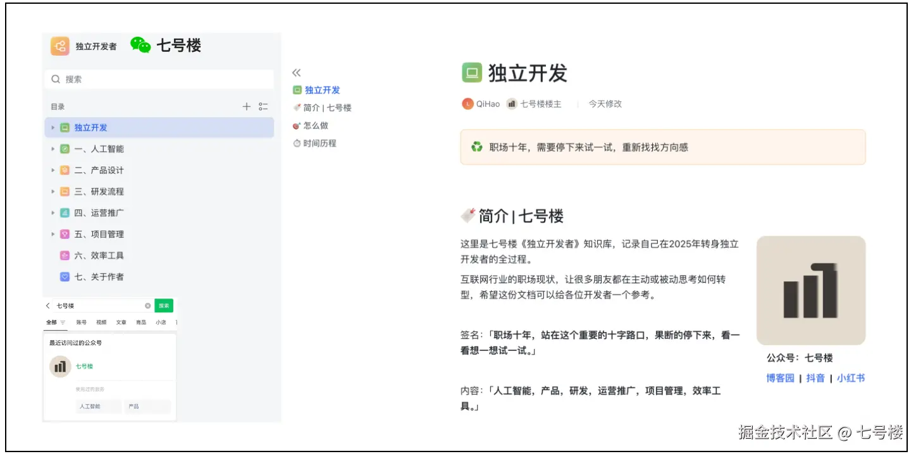Image resolution: width=916 pixels, height=454 pixels.
Task: Click the icon of 三、研发流程
Action: pyautogui.click(x=65, y=192)
